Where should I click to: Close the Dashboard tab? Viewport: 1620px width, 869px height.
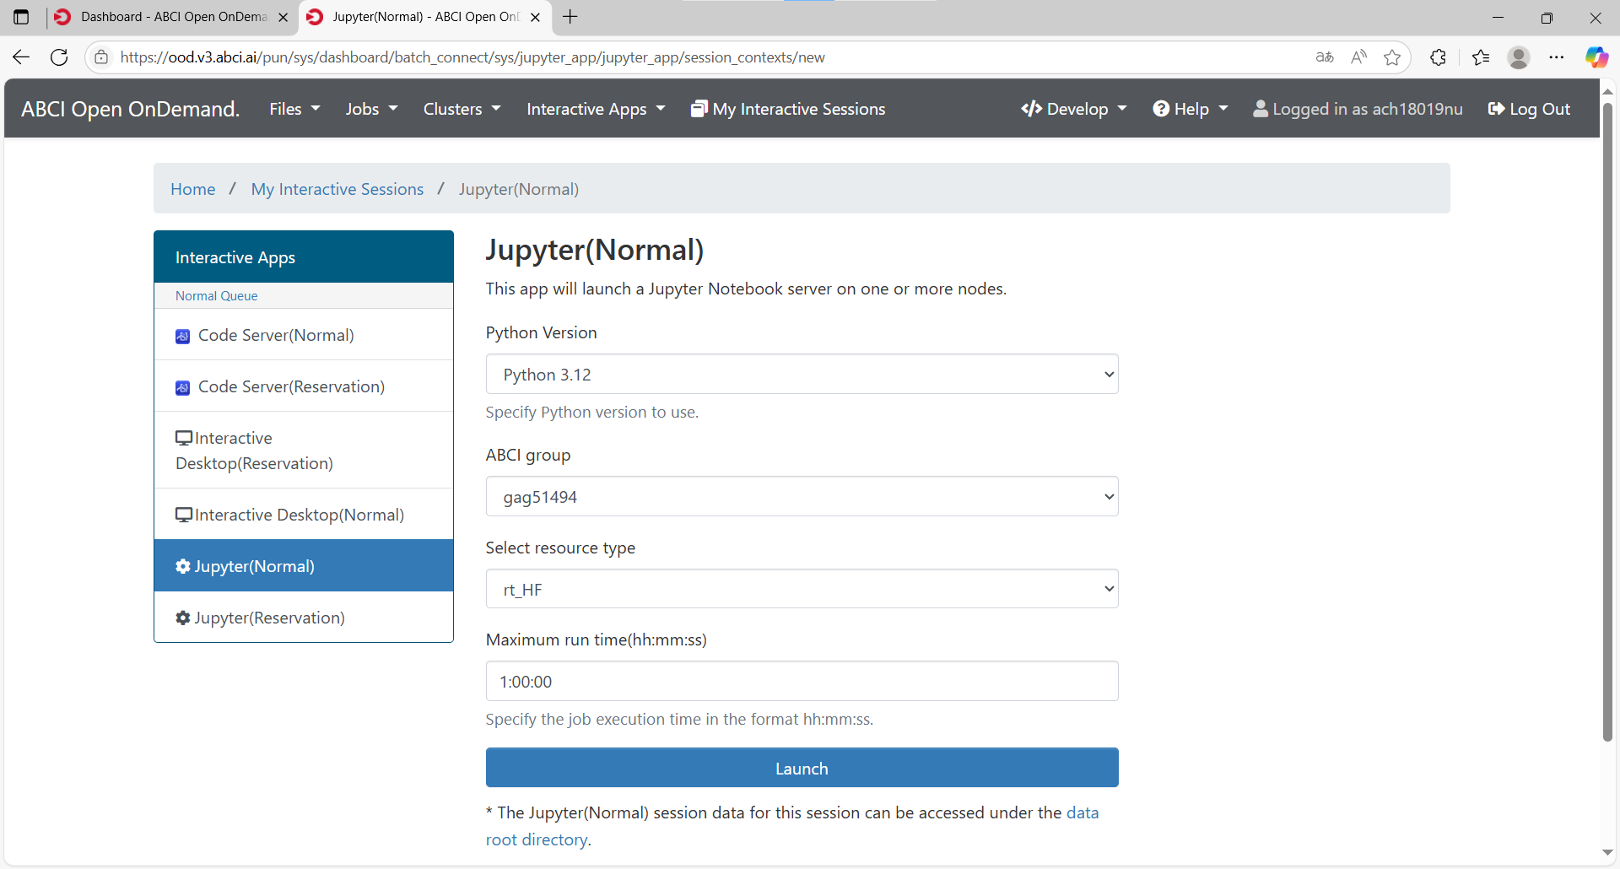[283, 17]
